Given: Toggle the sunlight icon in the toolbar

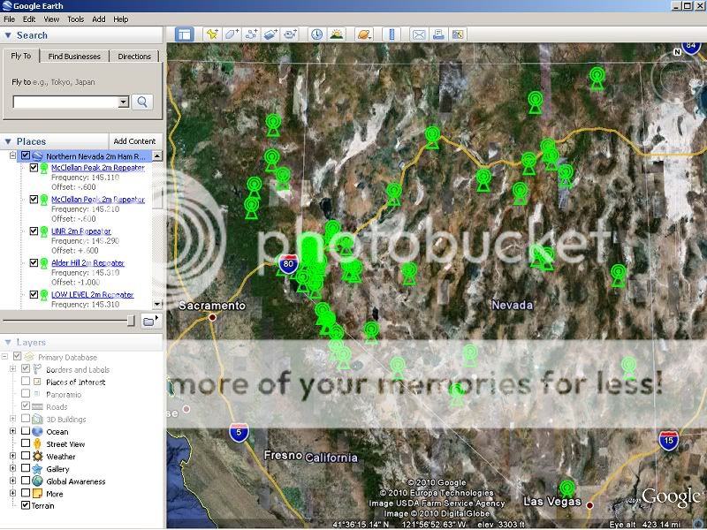Looking at the screenshot, I should coord(337,34).
